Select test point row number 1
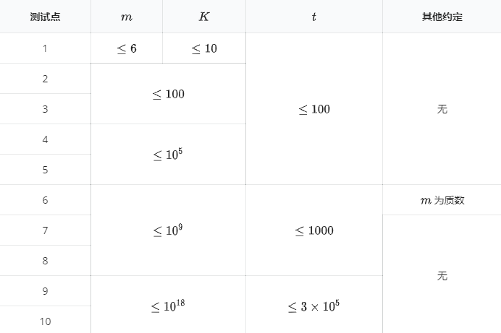The width and height of the screenshot is (501, 333). [x=45, y=48]
